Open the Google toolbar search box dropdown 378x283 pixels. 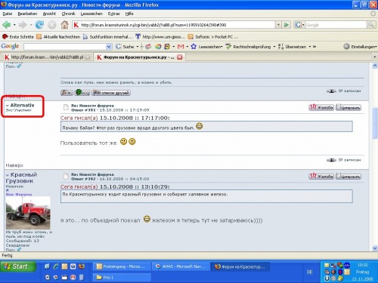109,47
